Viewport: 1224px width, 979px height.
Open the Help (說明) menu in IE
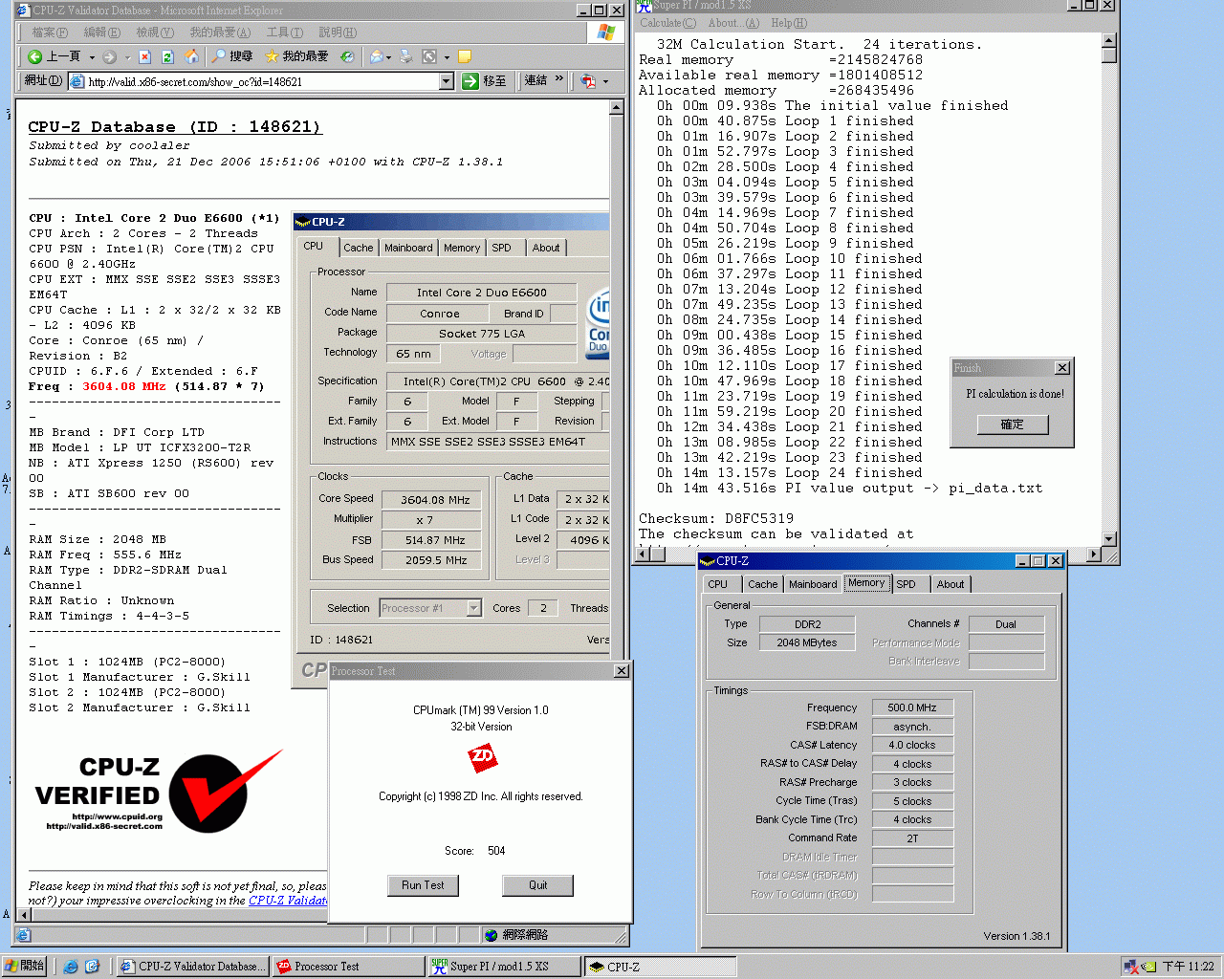pyautogui.click(x=337, y=32)
